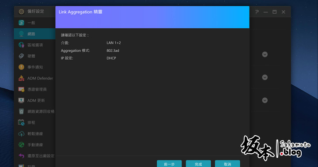Select the 網路 network globe icon
This screenshot has width=318, height=167.
click(21, 34)
